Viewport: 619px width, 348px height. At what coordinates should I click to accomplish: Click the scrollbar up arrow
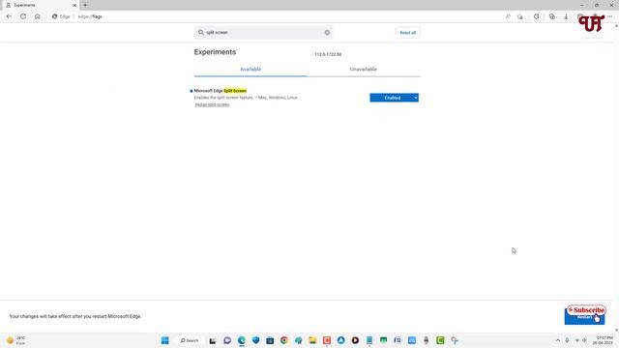pos(616,26)
